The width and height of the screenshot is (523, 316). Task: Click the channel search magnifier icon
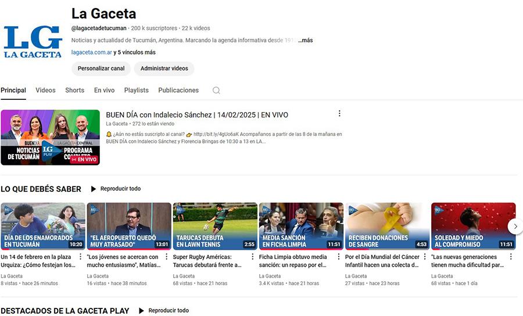click(216, 91)
